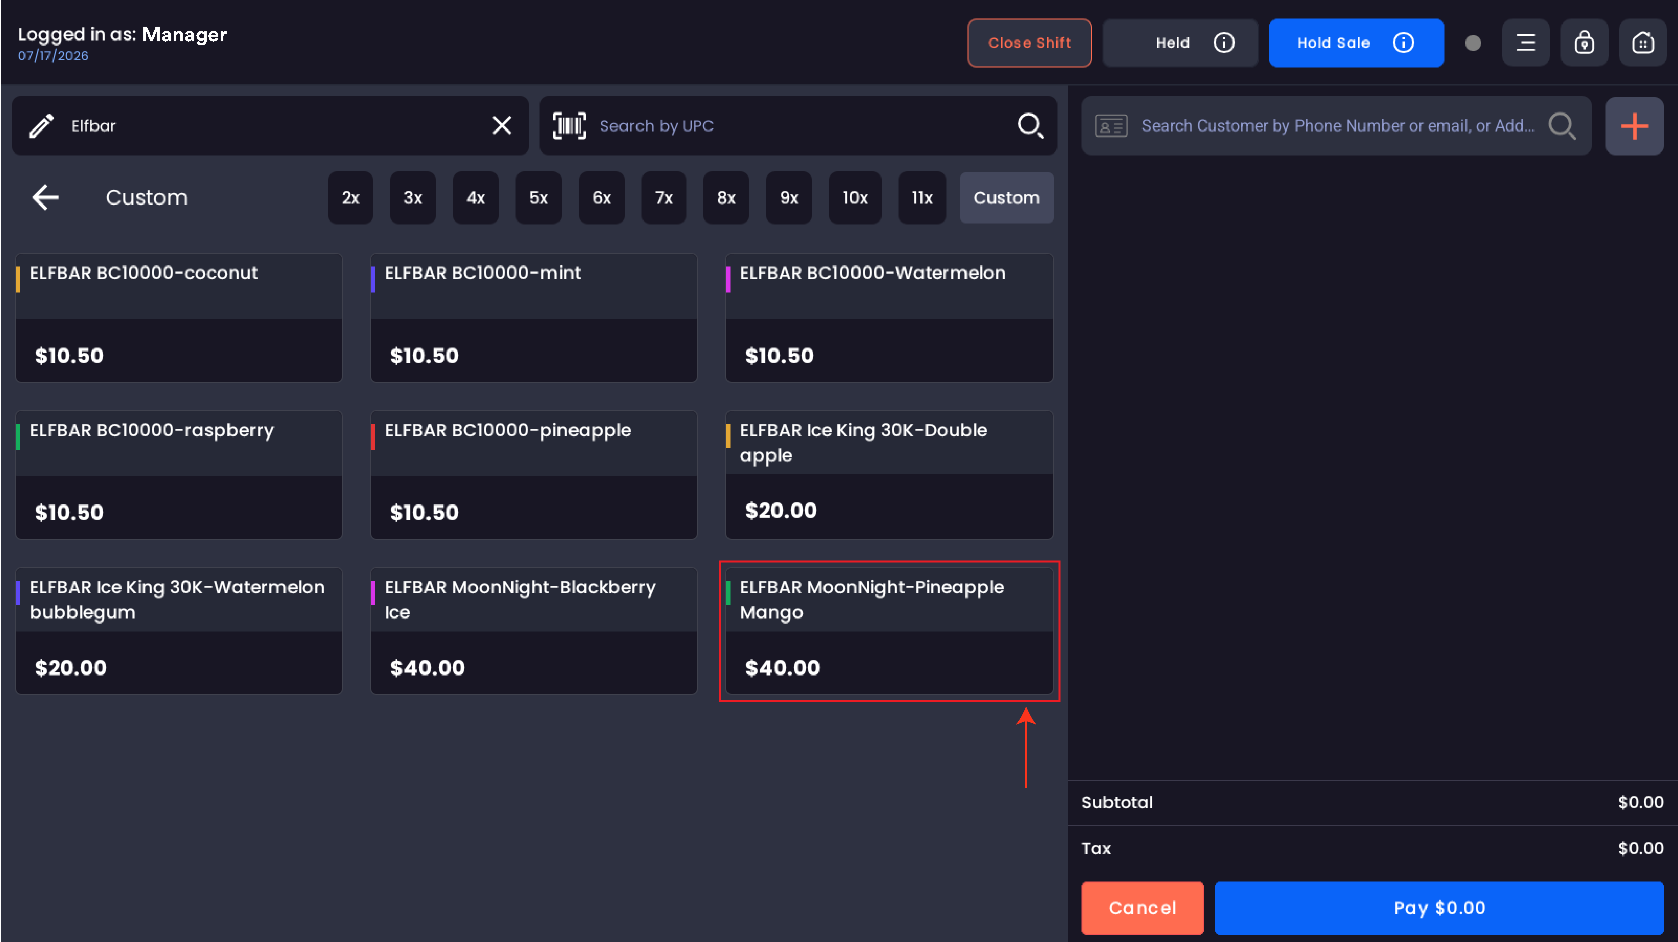Open the hamburger menu icon
Screen dimensions: 1678x942
(x=1526, y=43)
